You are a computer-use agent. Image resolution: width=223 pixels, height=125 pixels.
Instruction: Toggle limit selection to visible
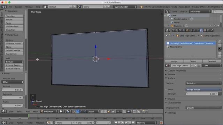click(x=113, y=111)
